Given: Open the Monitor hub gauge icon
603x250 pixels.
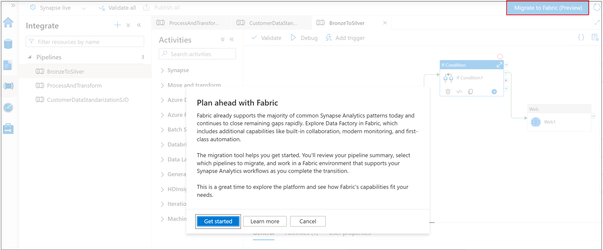Looking at the screenshot, I should [8, 108].
